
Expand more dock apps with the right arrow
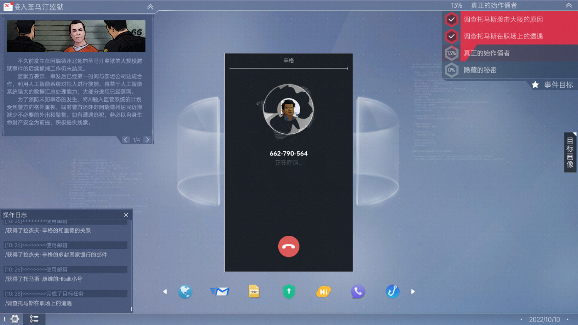click(x=413, y=291)
